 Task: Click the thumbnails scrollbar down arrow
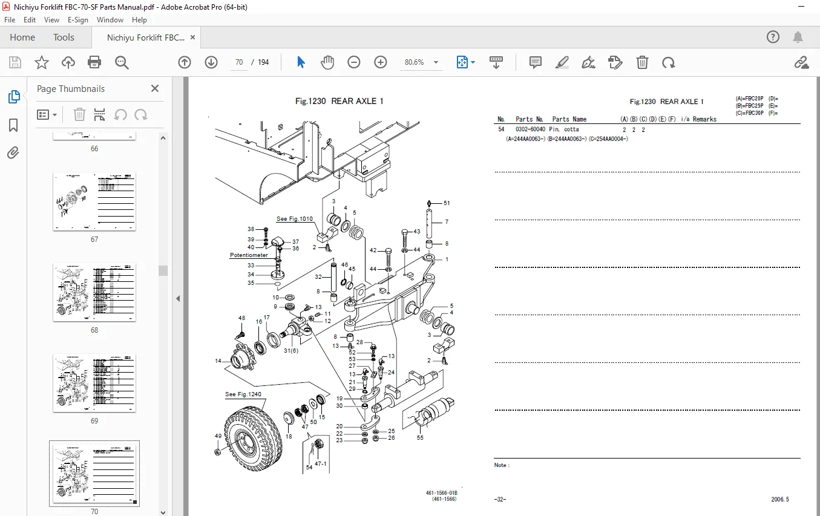click(163, 511)
